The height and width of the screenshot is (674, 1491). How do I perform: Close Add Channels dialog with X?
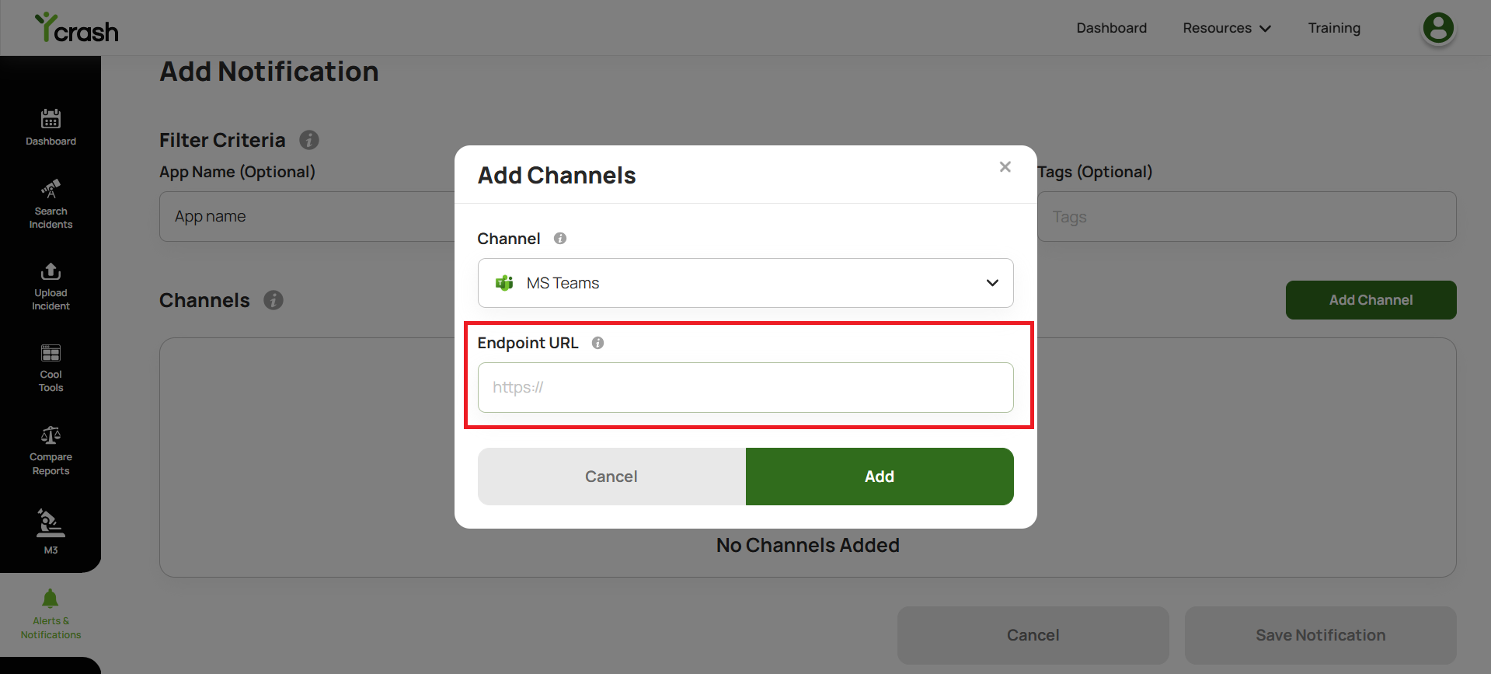(1005, 167)
